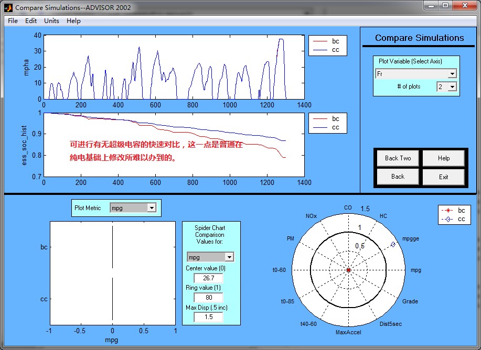Edit the Ring value field 80
The width and height of the screenshot is (481, 350).
[x=209, y=297]
